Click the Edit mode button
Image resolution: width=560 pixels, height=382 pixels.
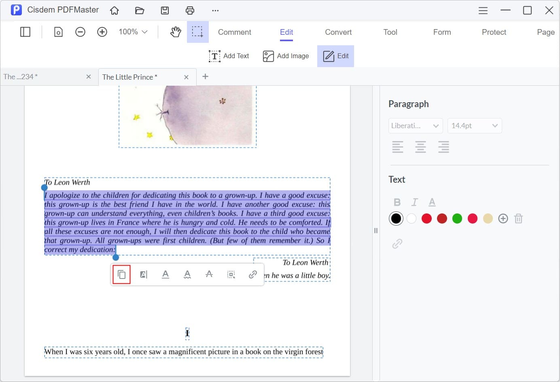(335, 56)
